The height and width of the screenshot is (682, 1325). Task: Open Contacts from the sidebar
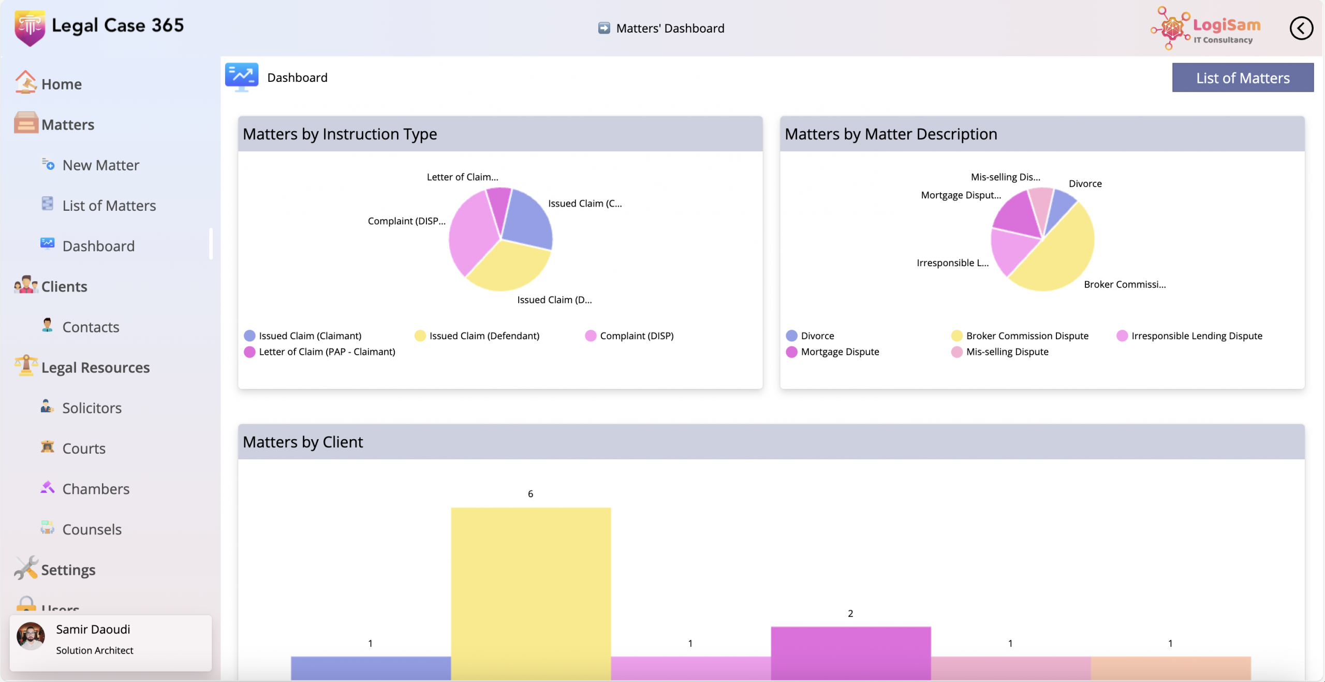pos(91,327)
